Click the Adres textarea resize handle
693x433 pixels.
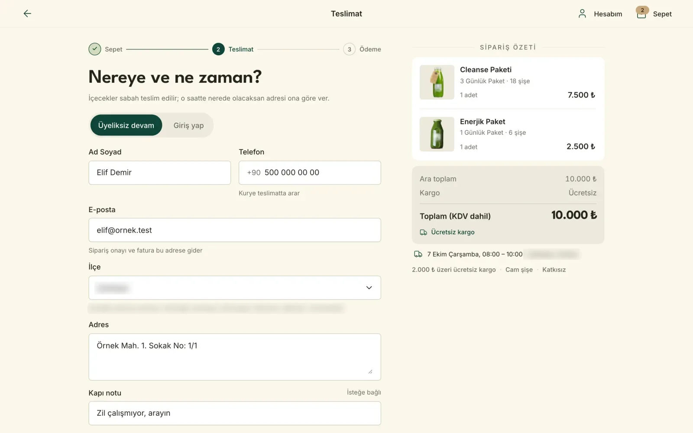coord(370,372)
